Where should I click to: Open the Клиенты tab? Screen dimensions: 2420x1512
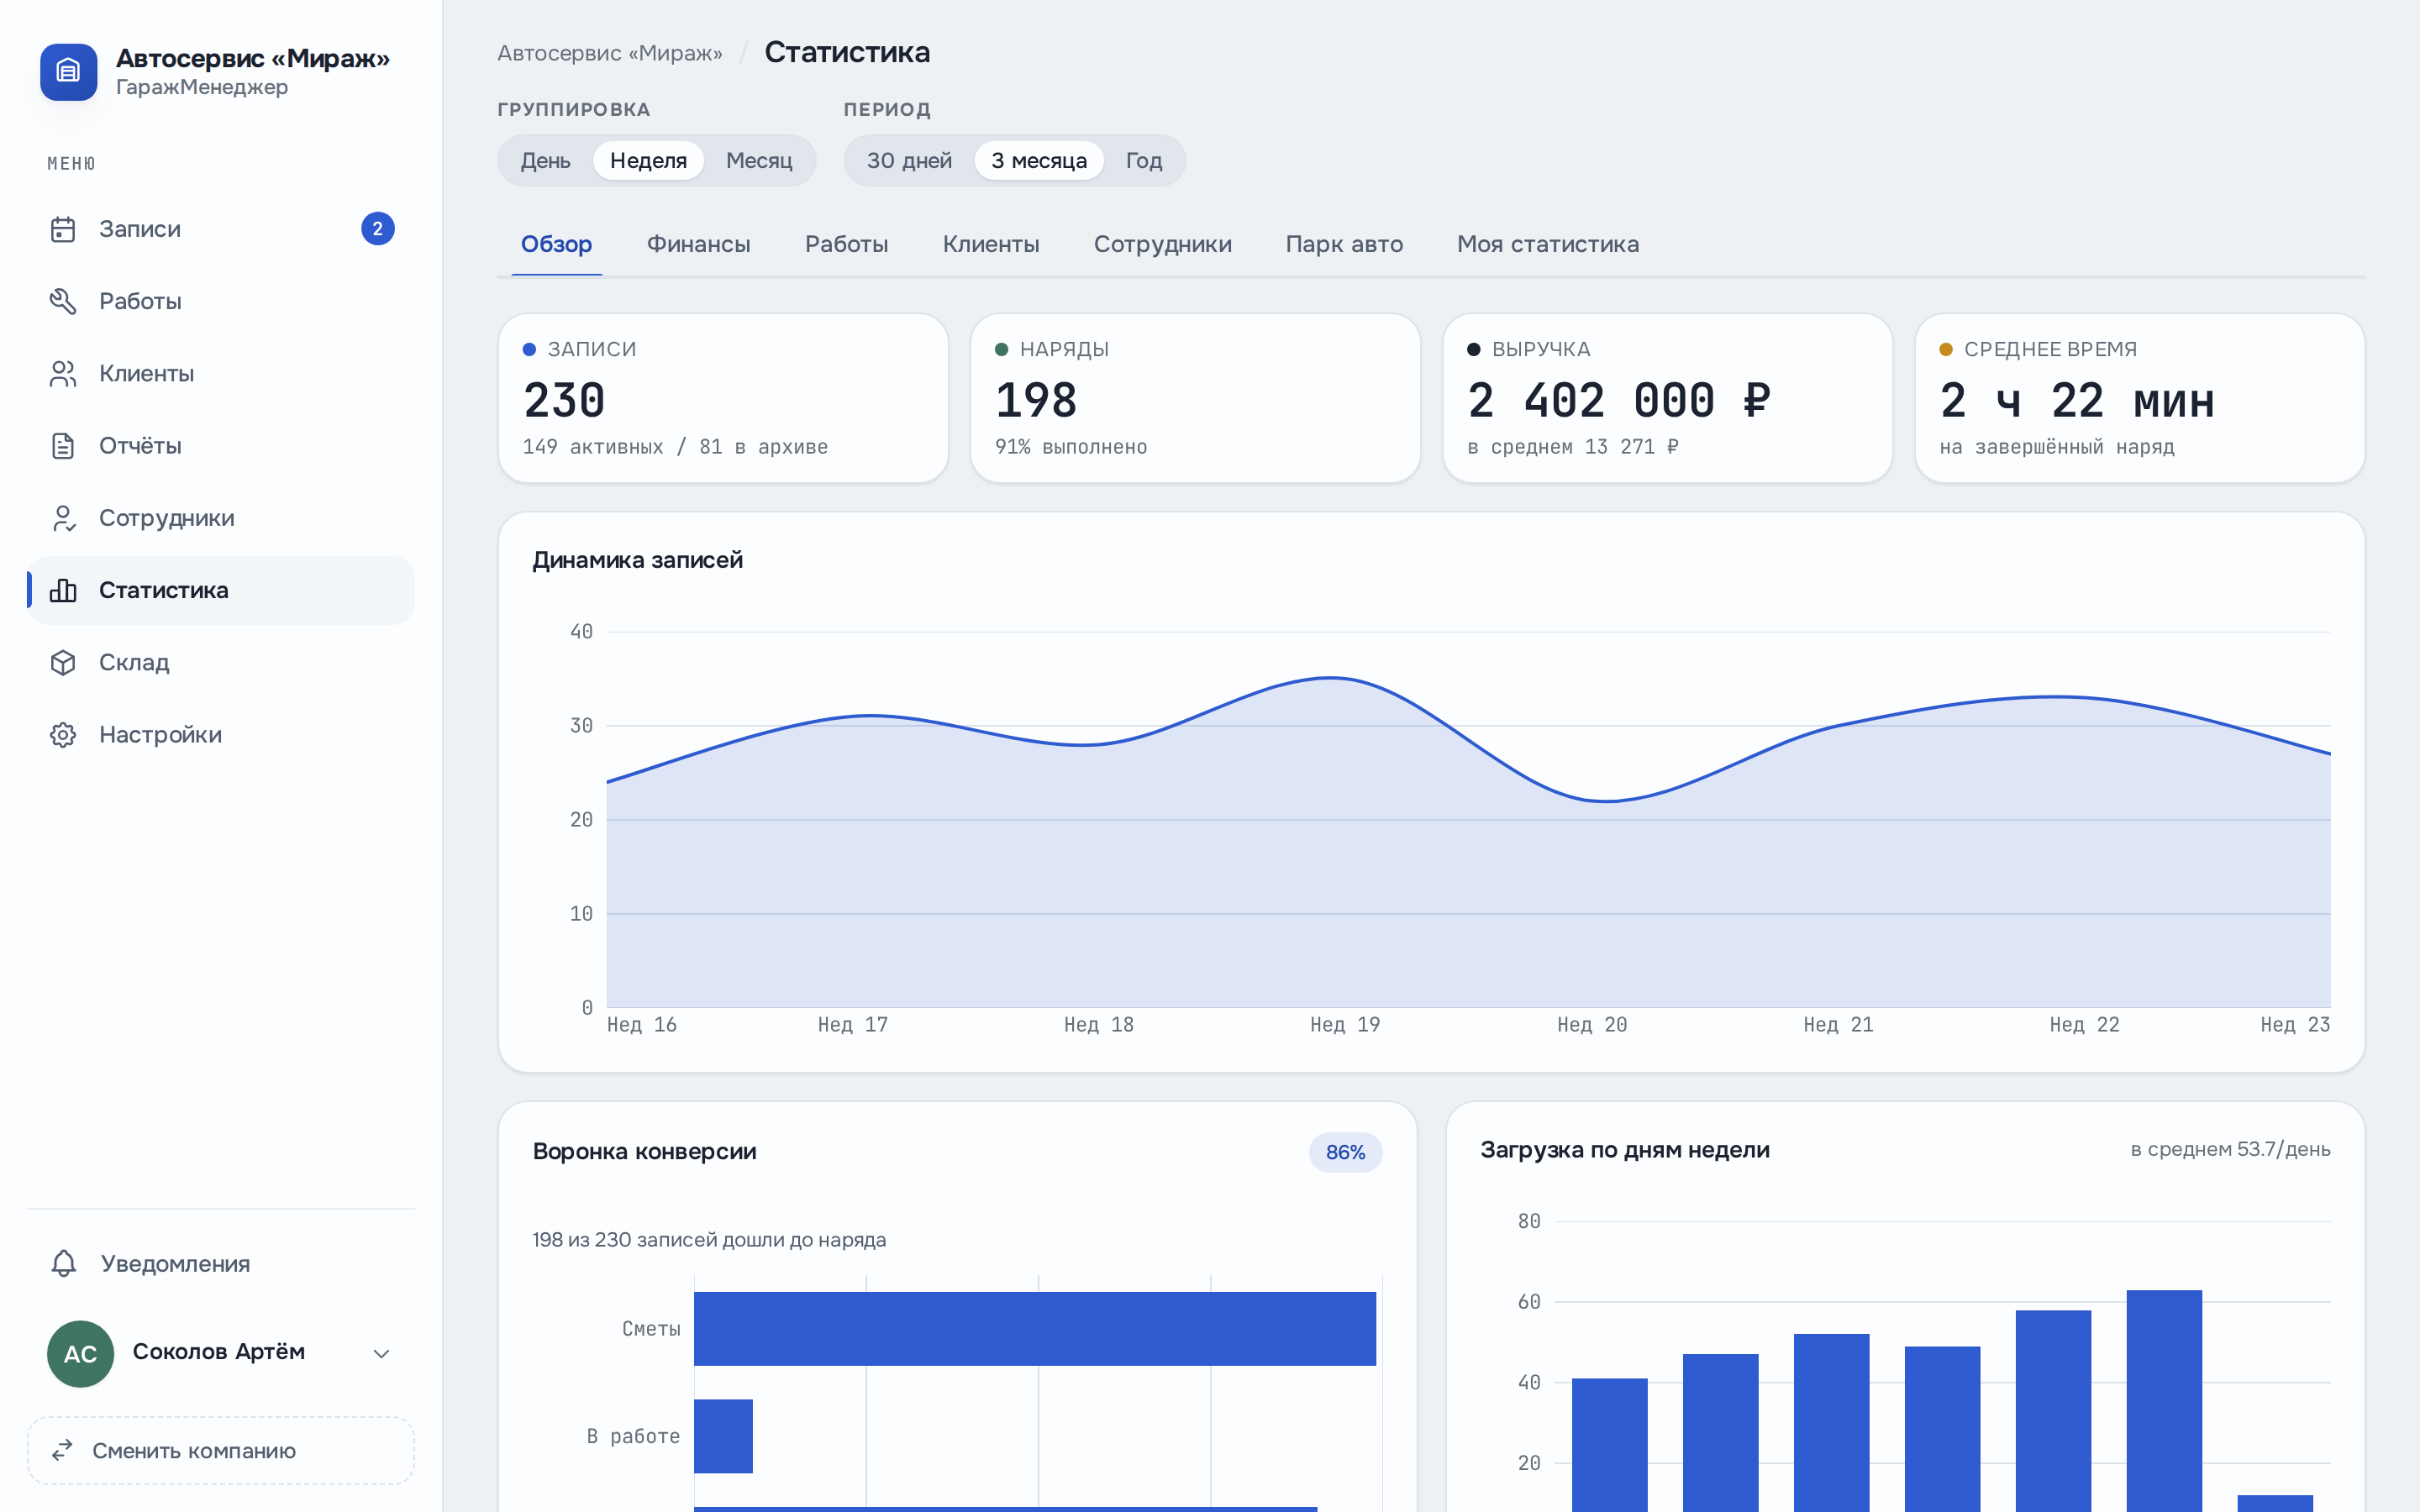[x=991, y=244]
